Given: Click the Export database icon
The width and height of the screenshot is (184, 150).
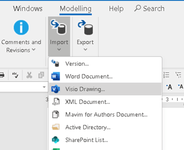Looking at the screenshot, I should click(85, 27).
